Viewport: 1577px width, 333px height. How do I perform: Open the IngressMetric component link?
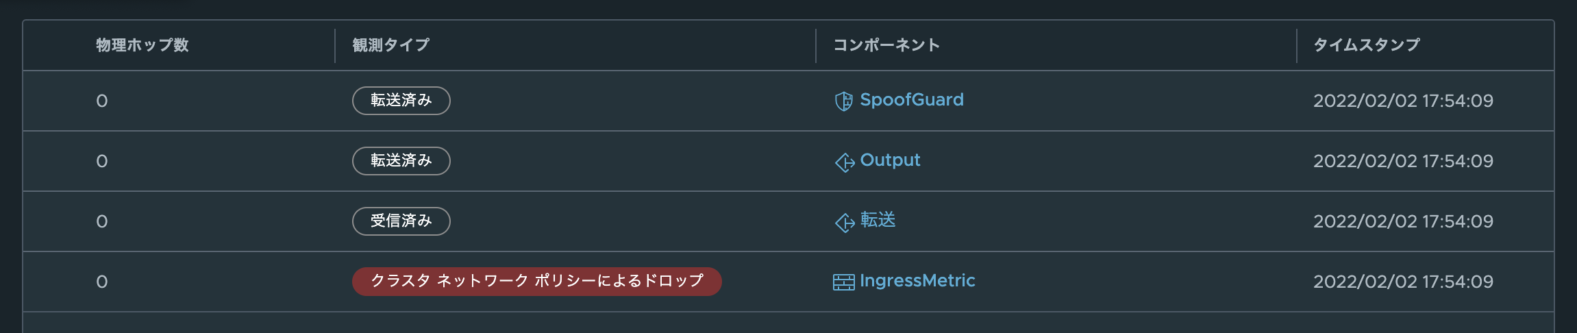click(x=917, y=281)
